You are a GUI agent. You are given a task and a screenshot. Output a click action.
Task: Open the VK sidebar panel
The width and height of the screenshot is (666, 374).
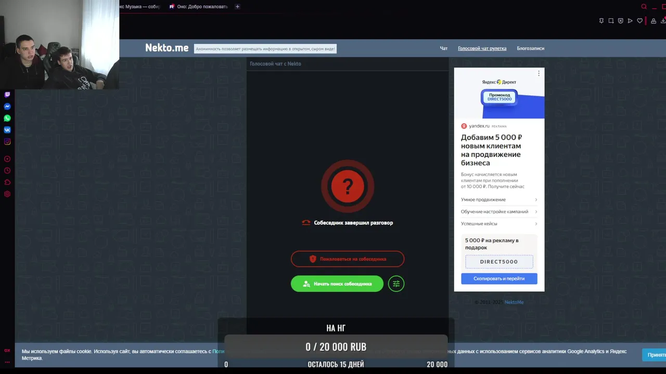click(7, 130)
